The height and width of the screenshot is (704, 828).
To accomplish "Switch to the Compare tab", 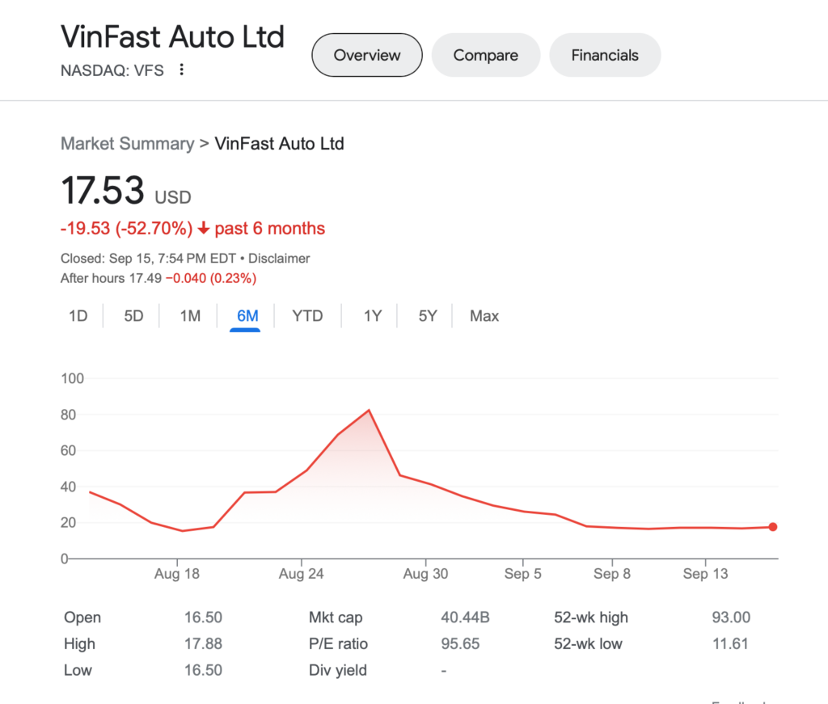I will [x=486, y=55].
